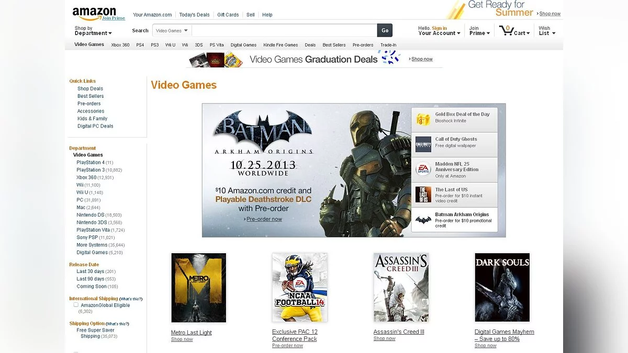Click What's this? next to International Shipping
Screen dimensions: 628x353
131,299
